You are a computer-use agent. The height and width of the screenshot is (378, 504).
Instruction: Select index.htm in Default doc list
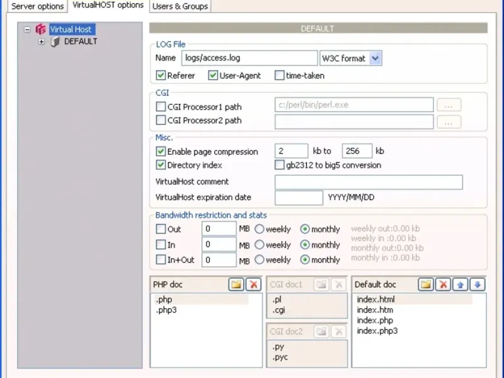(x=375, y=310)
